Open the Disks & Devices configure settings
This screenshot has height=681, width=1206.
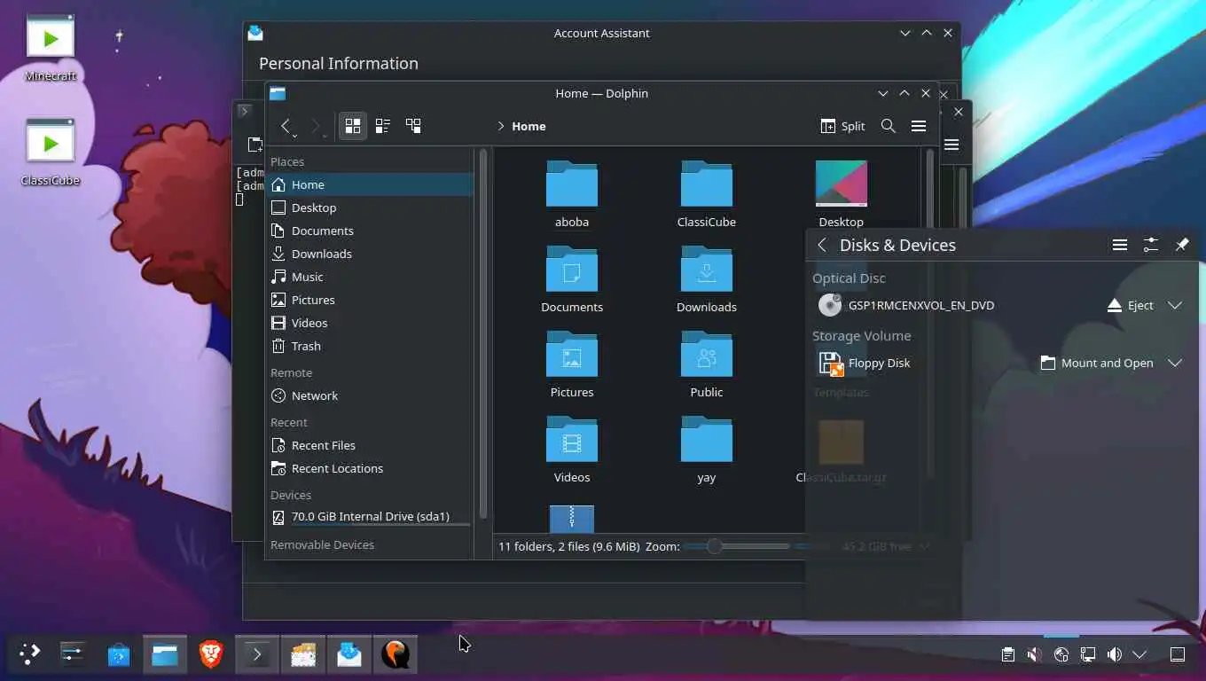(1151, 246)
